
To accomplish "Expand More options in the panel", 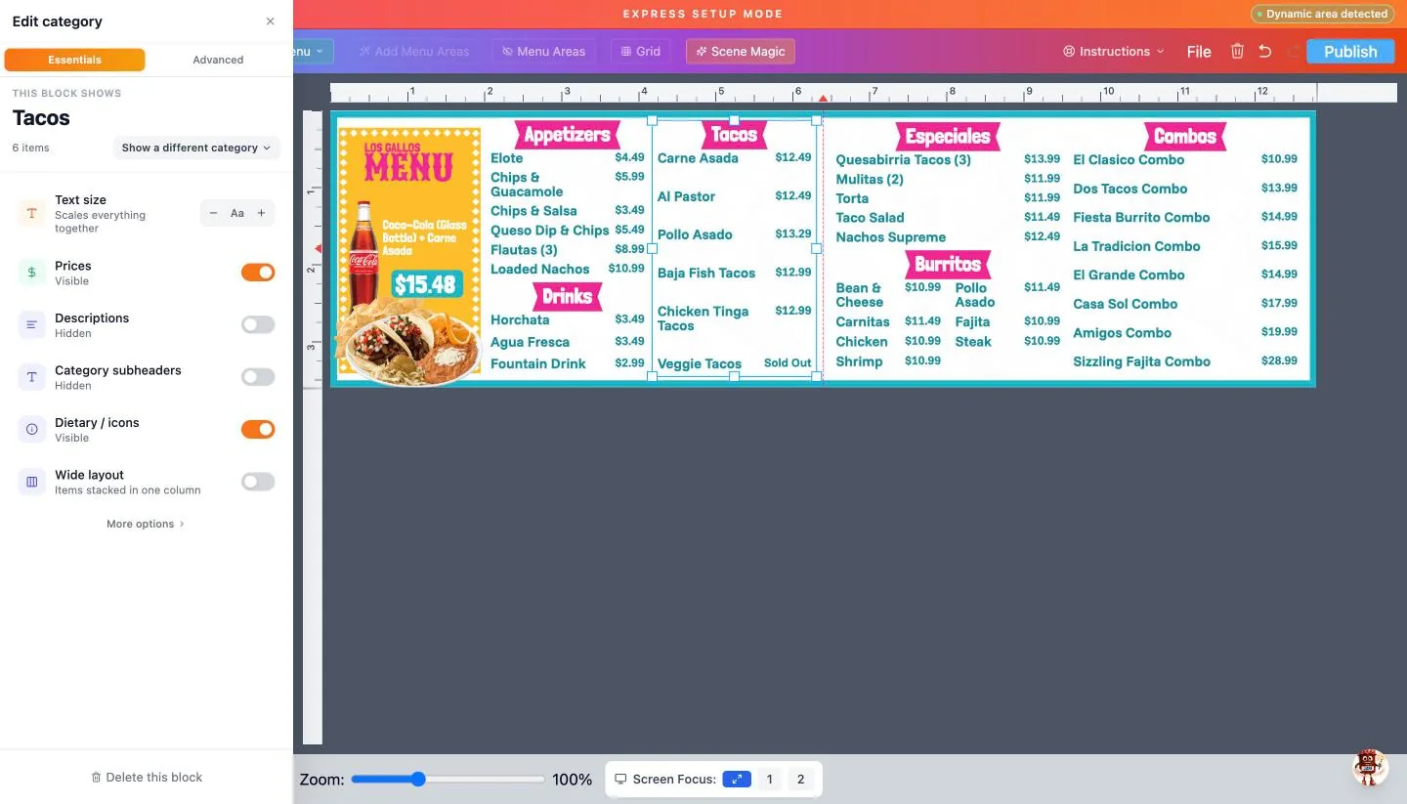I will click(146, 525).
